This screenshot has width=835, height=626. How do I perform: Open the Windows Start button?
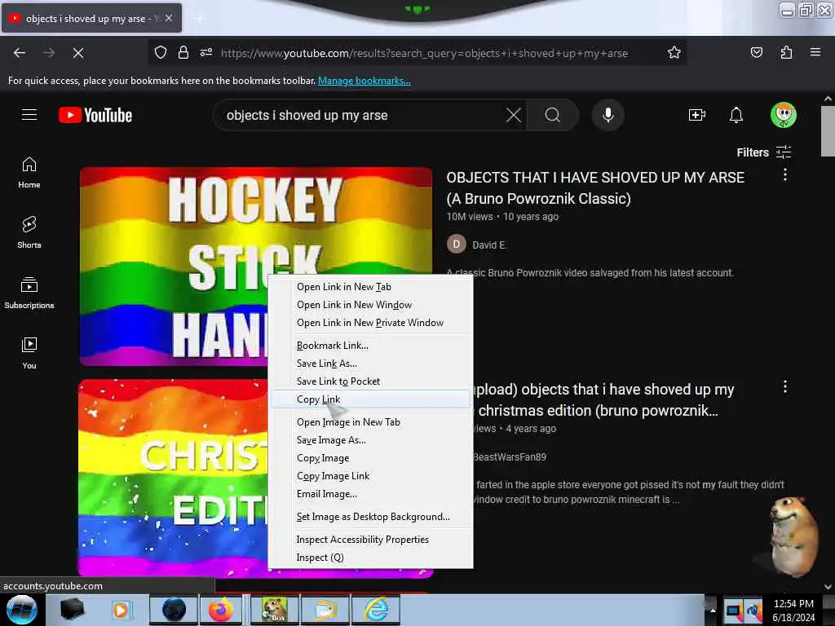(22, 610)
